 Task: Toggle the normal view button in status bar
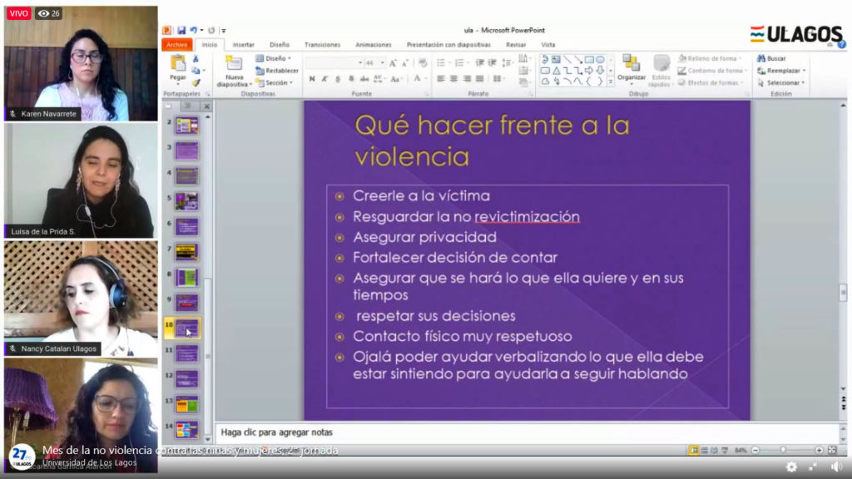click(693, 450)
